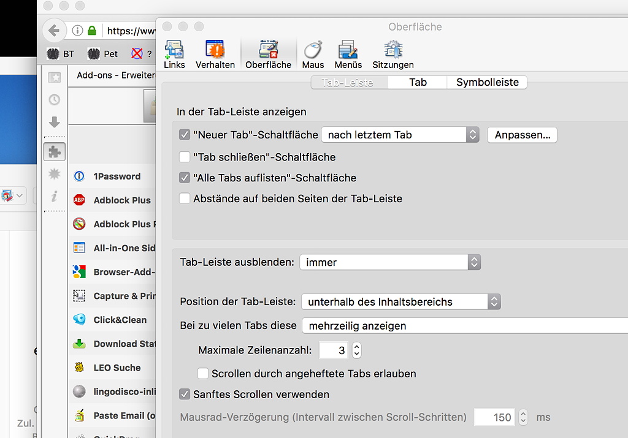Disable Sanftes Scrollen verwenden
Viewport: 628px width, 438px height.
(x=185, y=395)
